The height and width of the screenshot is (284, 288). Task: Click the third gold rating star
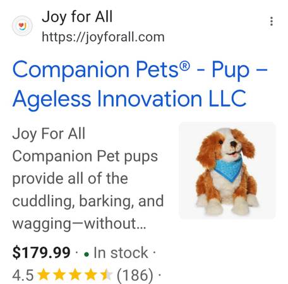[x=75, y=275]
